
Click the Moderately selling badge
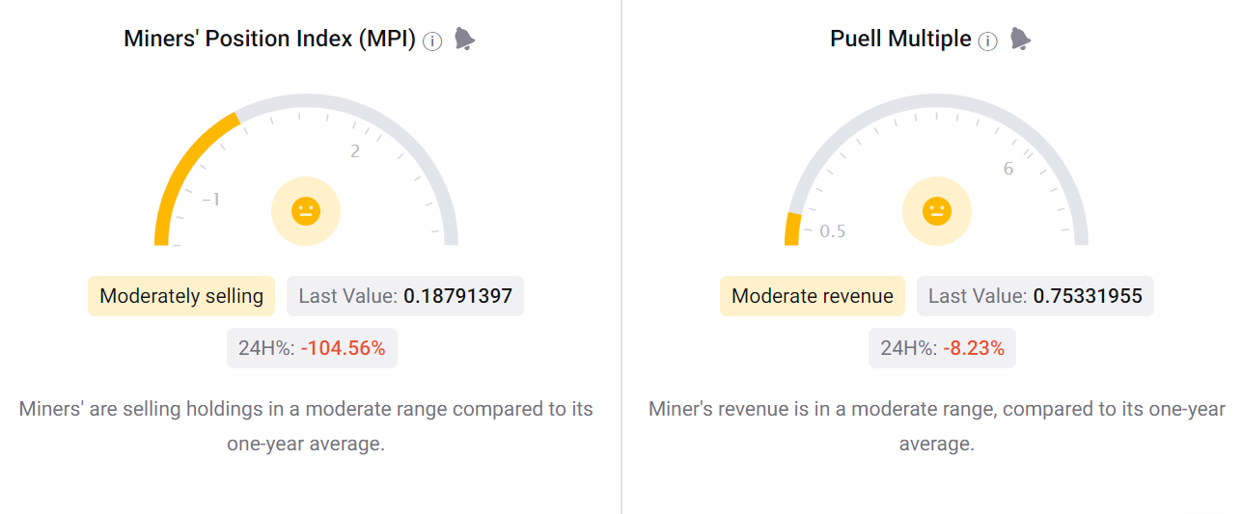(x=181, y=296)
